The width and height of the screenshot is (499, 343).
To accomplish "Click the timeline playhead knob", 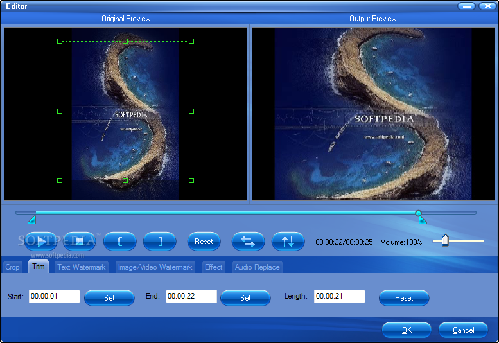I will 419,213.
